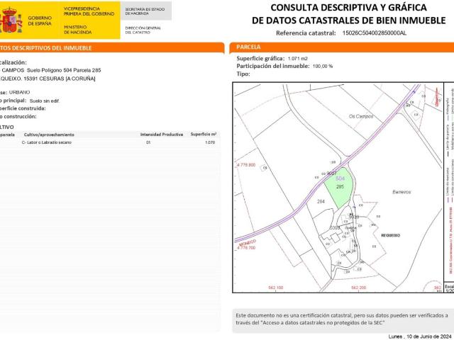Click the Spanish coat of arms emblem
The height and width of the screenshot is (340, 454).
(11, 21)
